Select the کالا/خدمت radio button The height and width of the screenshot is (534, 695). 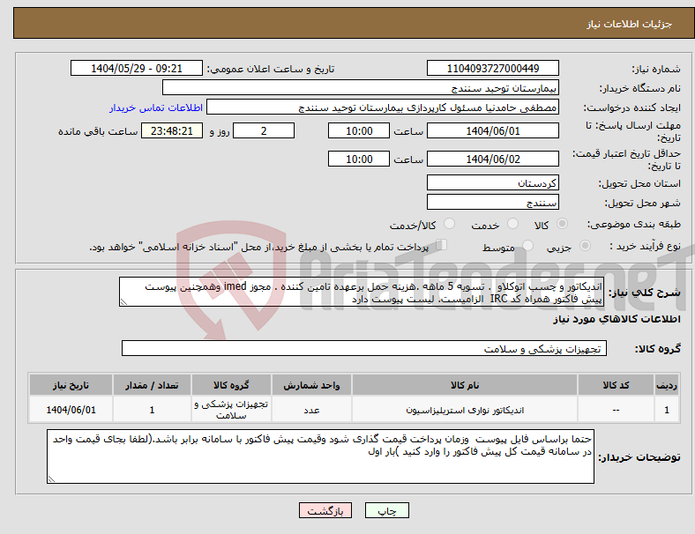[x=450, y=224]
